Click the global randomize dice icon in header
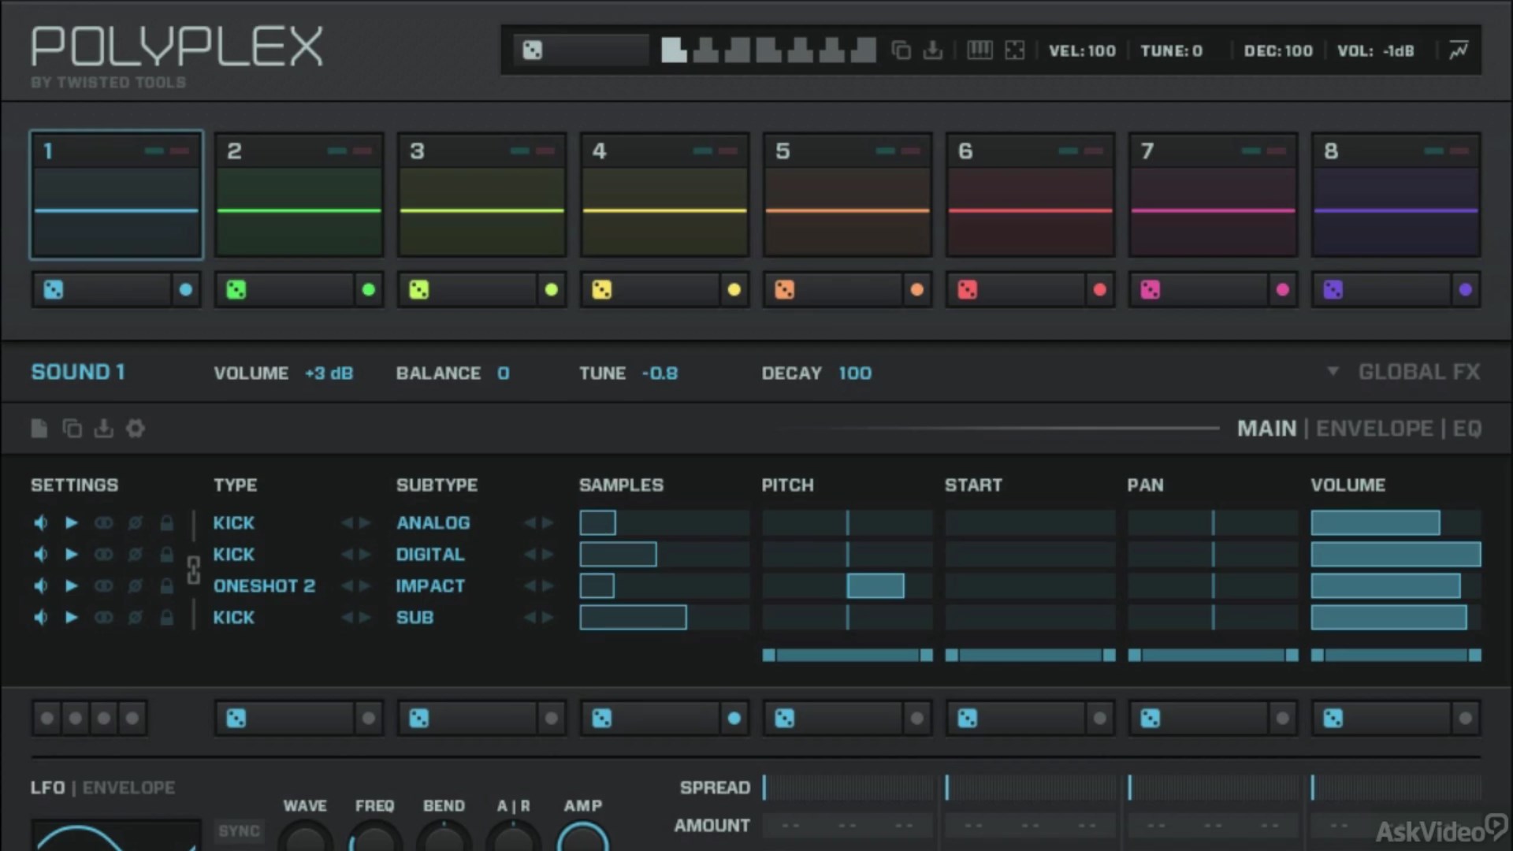Viewport: 1513px width, 851px height. [x=533, y=51]
